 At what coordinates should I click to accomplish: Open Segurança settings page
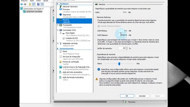coord(66,15)
